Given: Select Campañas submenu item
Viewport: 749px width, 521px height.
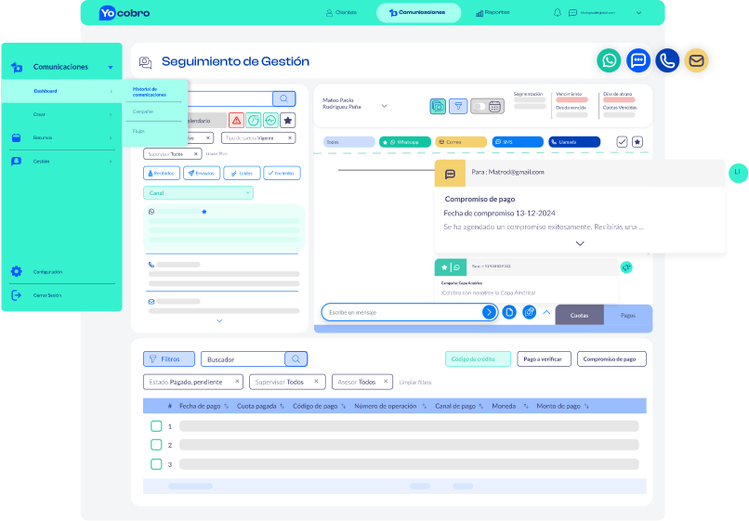Looking at the screenshot, I should click(143, 111).
